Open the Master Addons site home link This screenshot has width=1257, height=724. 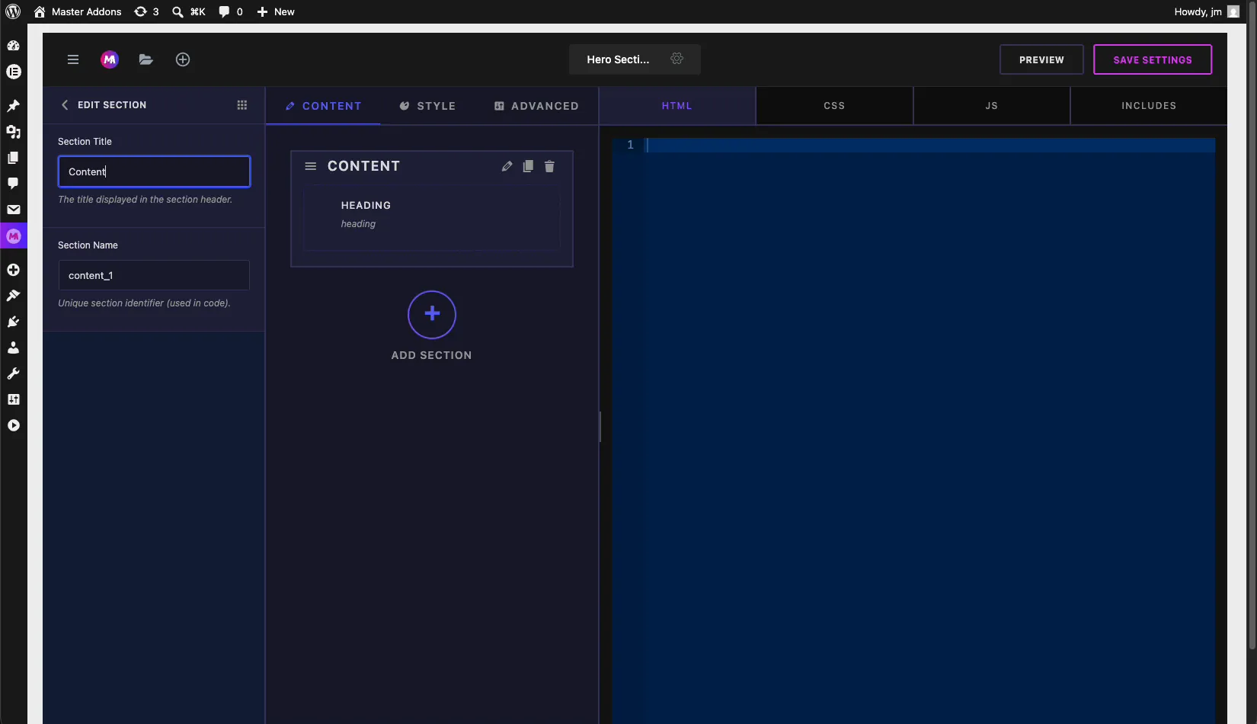coord(77,11)
